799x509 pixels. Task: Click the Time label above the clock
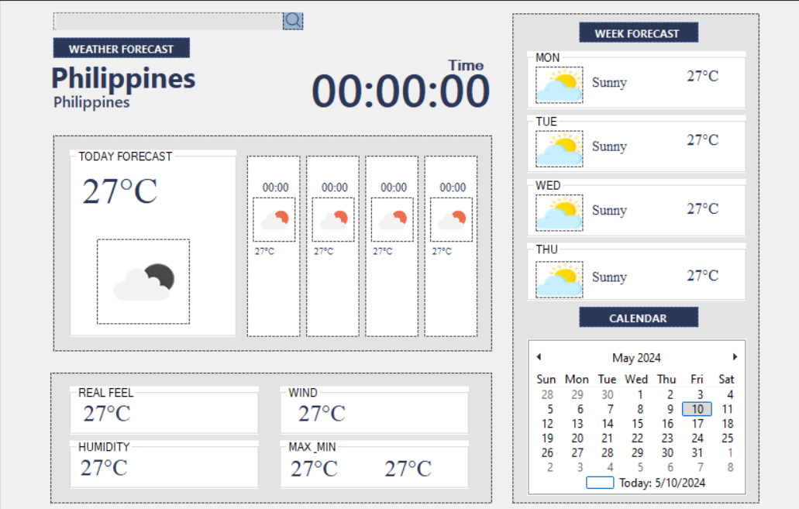[x=466, y=65]
